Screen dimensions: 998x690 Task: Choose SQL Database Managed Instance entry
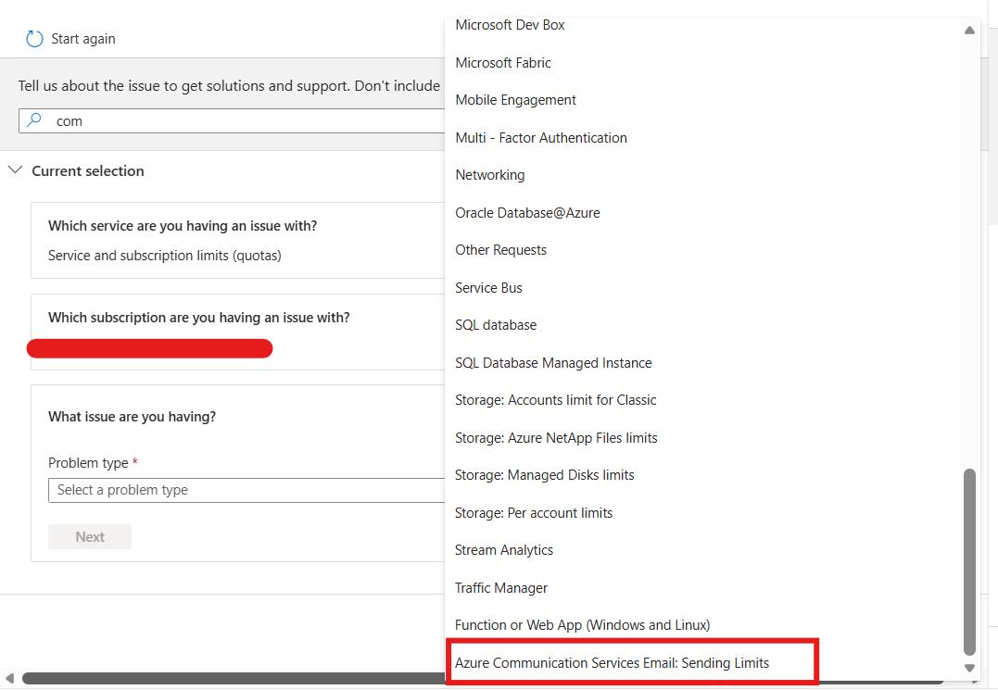tap(553, 363)
